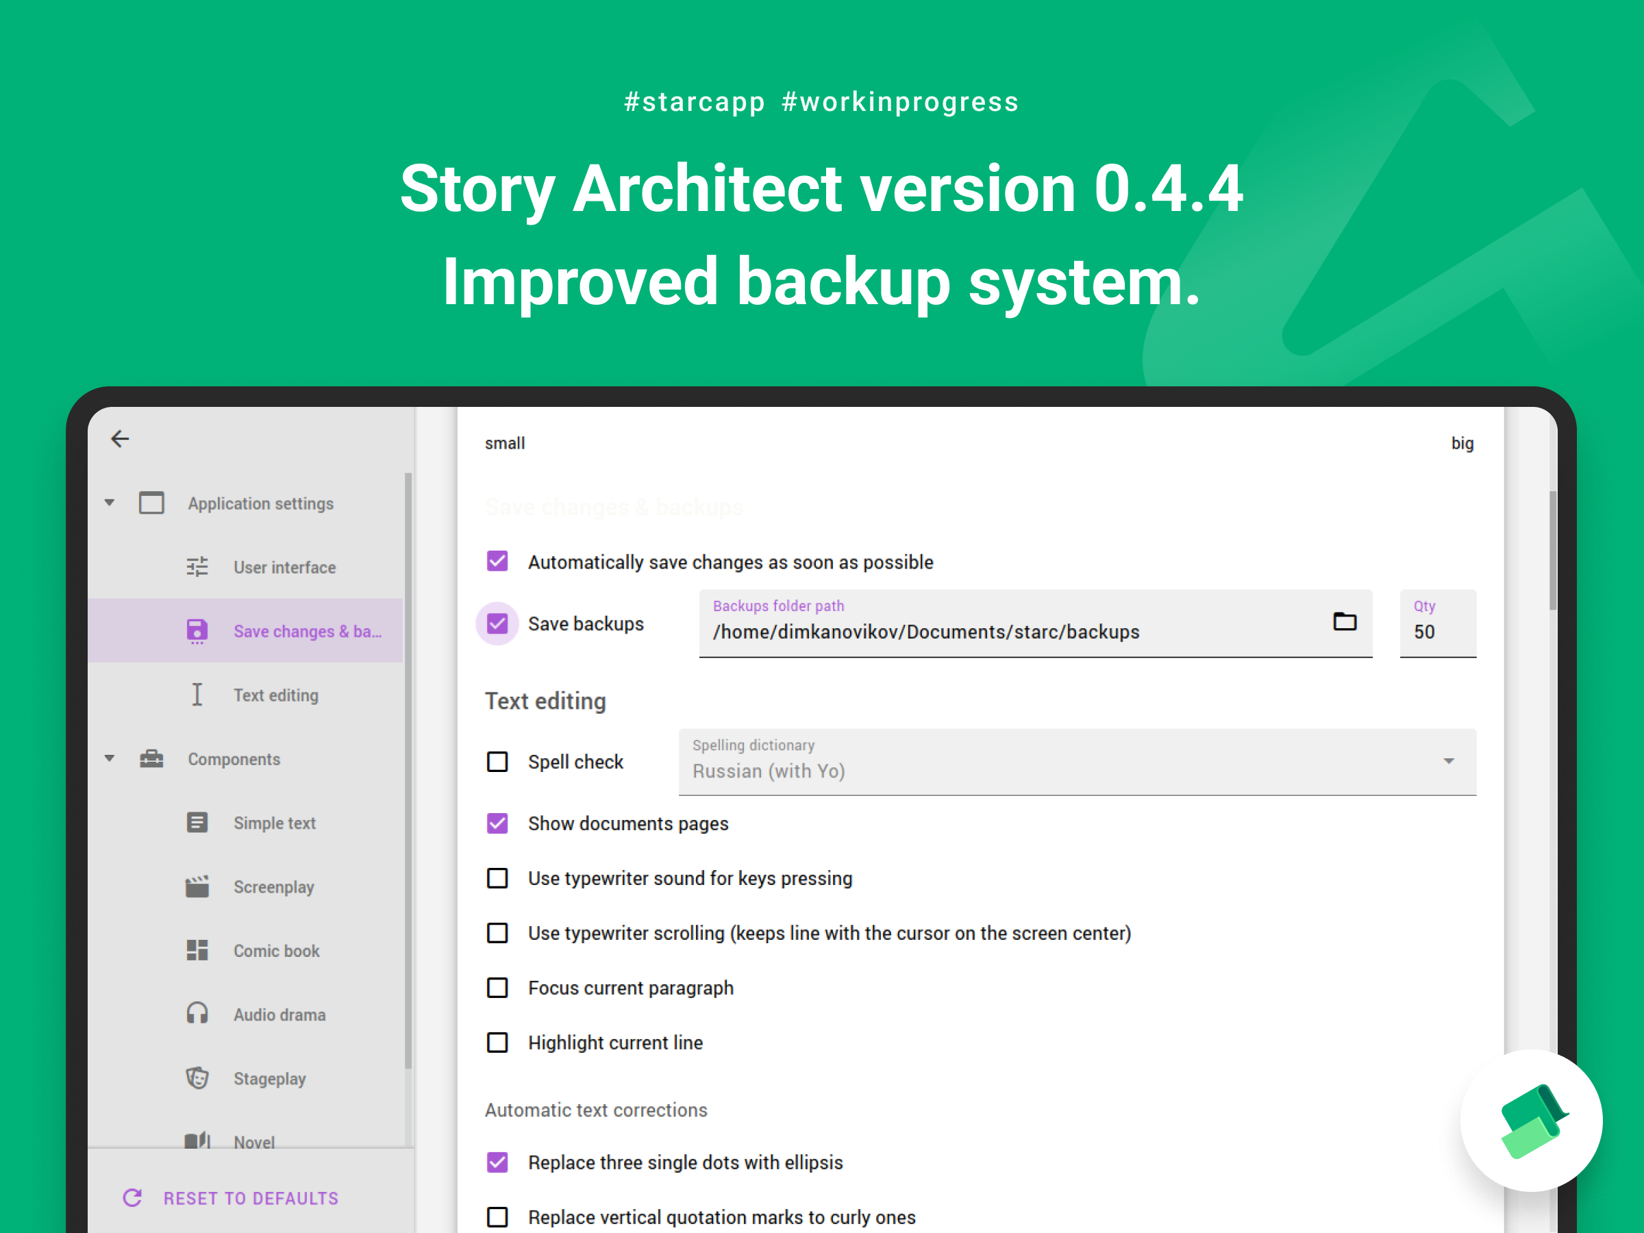
Task: Click the 'small' scale label
Action: [x=505, y=443]
